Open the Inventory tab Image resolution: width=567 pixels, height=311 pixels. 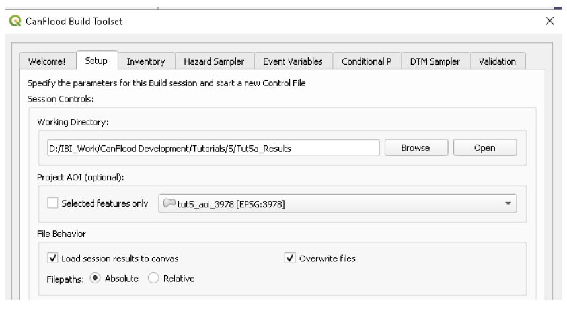(x=146, y=61)
